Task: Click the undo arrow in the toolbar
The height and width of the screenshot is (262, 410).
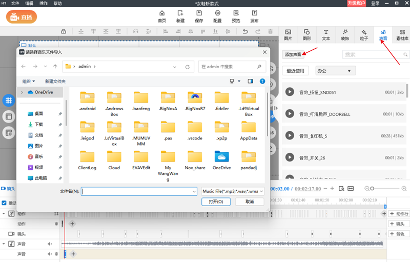Action: [245, 31]
